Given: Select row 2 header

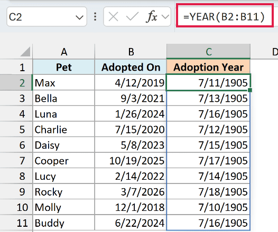Looking at the screenshot, I should click(16, 83).
